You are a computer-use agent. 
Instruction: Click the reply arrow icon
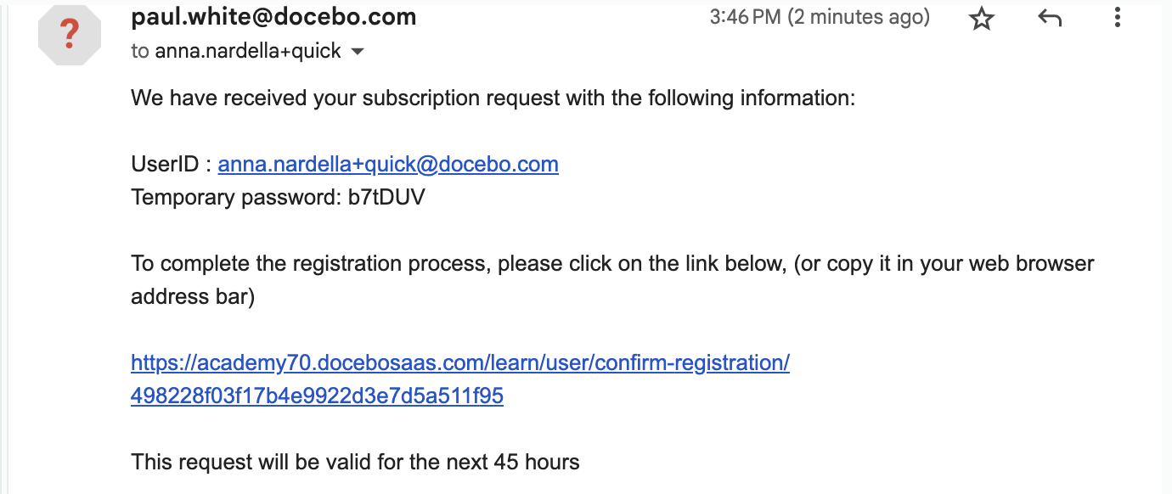[x=1051, y=18]
